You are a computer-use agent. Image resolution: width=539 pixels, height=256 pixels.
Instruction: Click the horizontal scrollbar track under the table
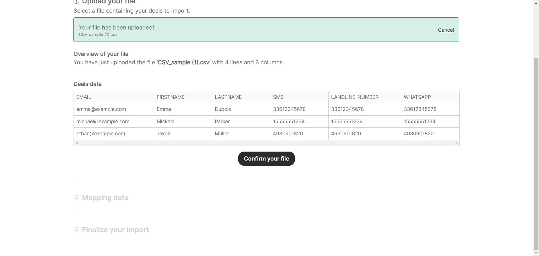pos(267,143)
